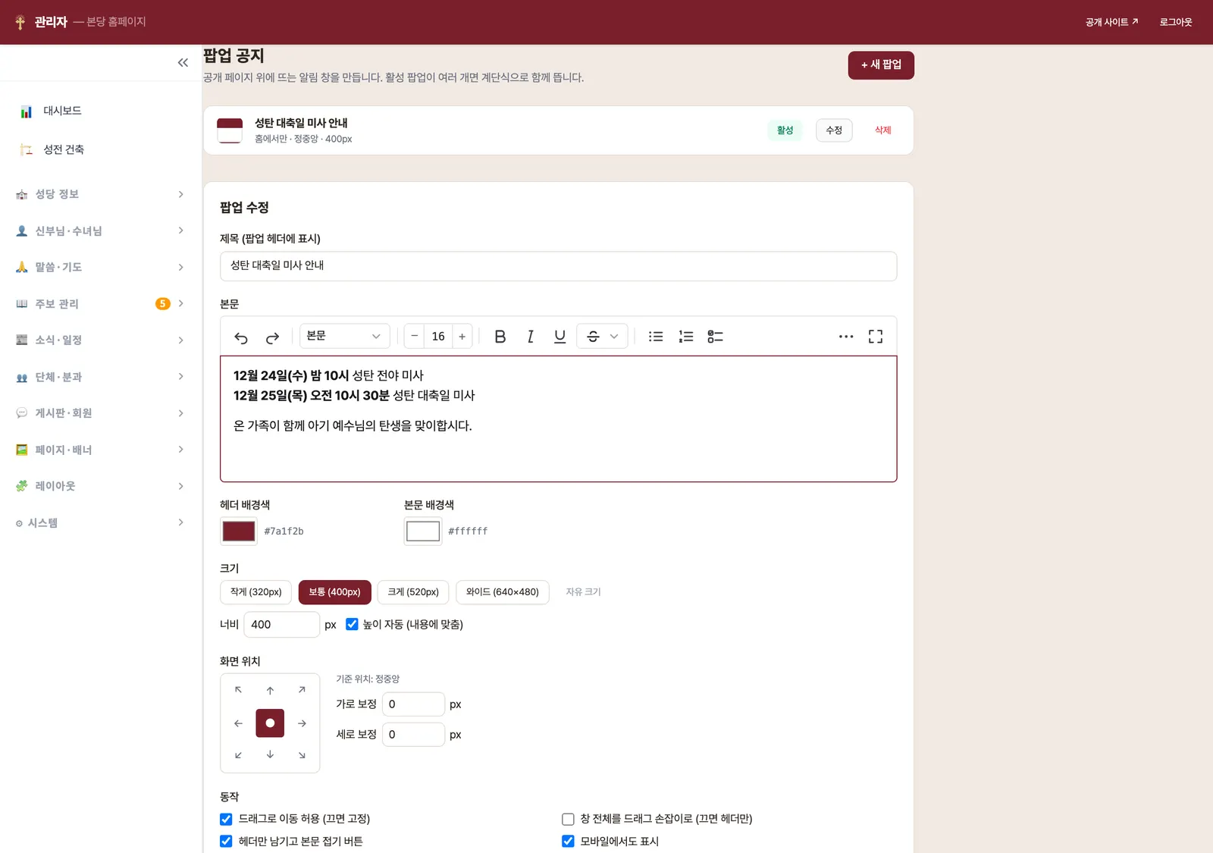Position popup at bottom-right arrow
The width and height of the screenshot is (1213, 853).
pyautogui.click(x=302, y=755)
